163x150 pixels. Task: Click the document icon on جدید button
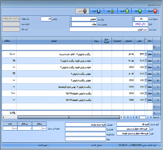[x=99, y=11]
